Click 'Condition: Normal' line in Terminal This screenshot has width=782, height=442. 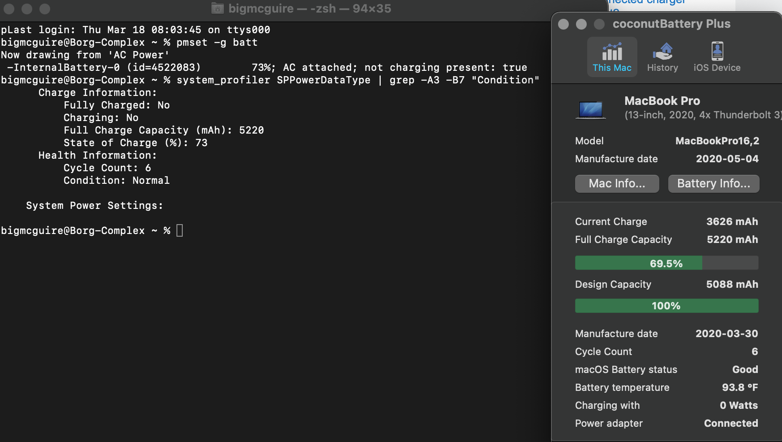[x=116, y=181]
